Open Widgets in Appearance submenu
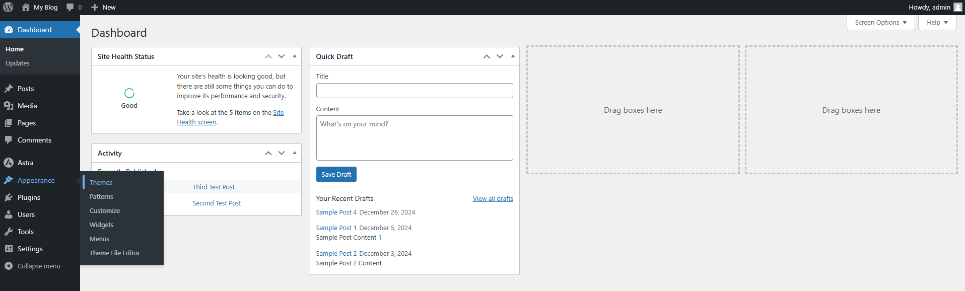 (x=102, y=225)
